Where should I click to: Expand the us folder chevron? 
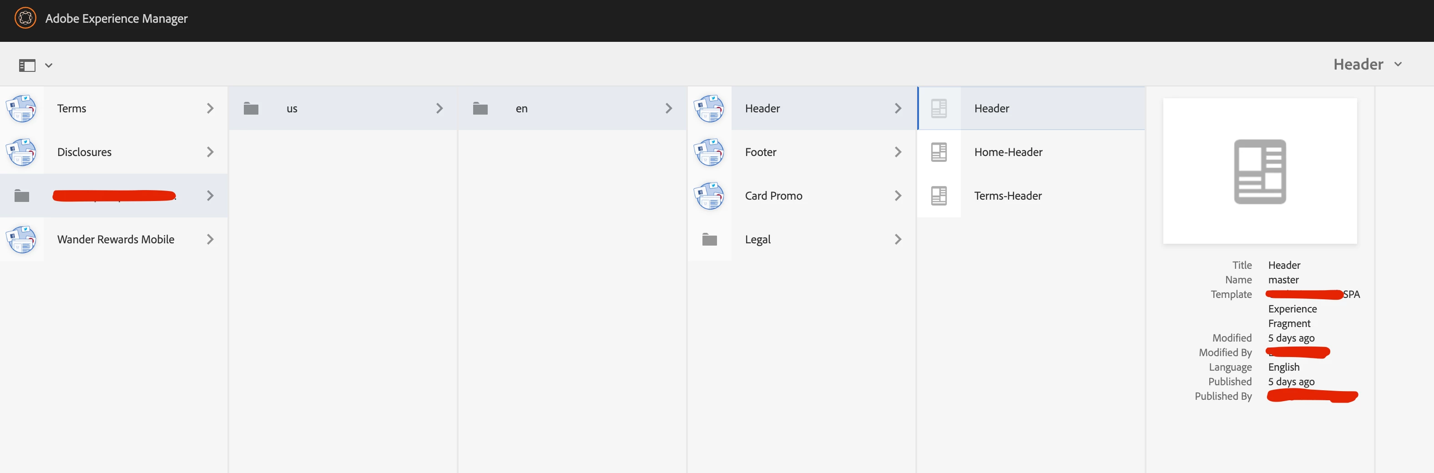439,109
